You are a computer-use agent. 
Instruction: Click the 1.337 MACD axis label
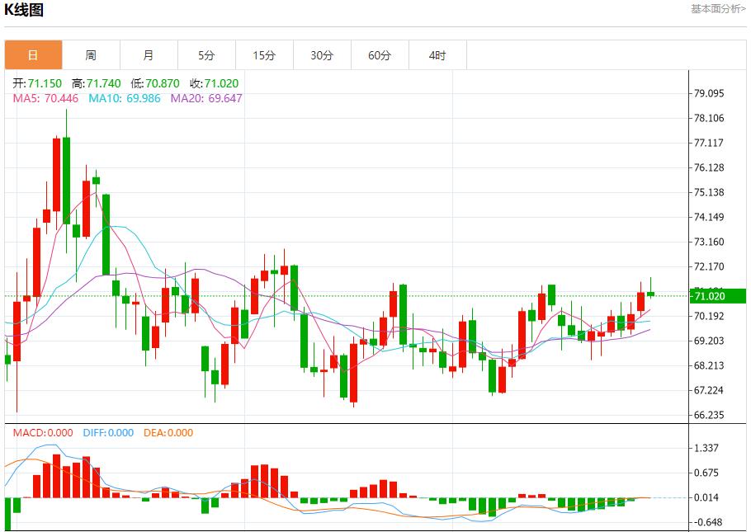coord(709,448)
